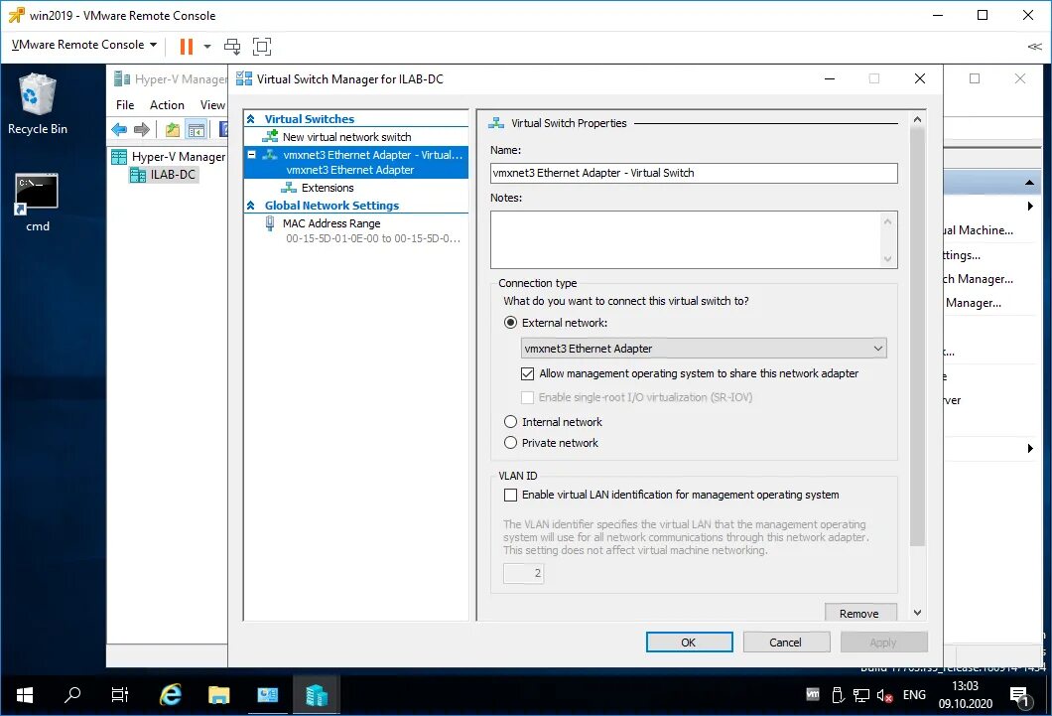
Task: Click in the switch Name text field
Action: (694, 173)
